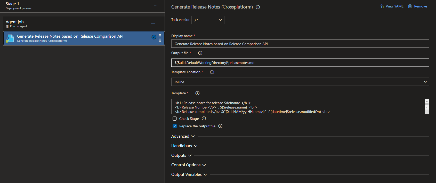The height and width of the screenshot is (183, 436).
Task: Open the Template Location InLine dropdown
Action: [x=300, y=82]
